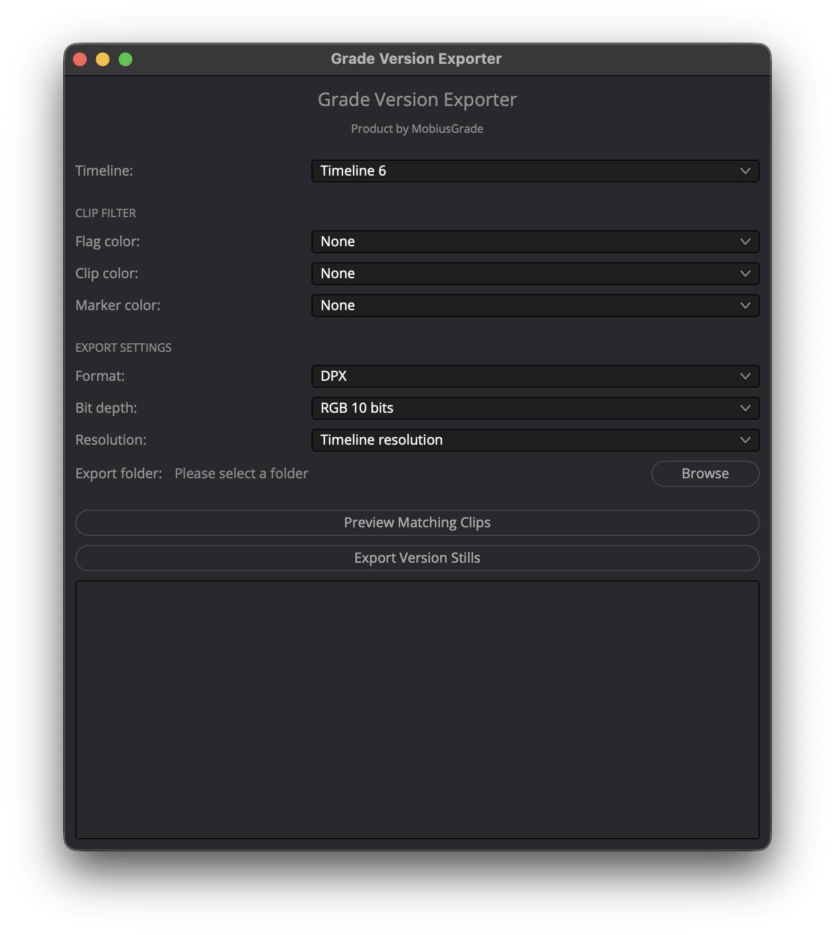
Task: Click the chevron arrow on Resolution field
Action: click(x=745, y=440)
